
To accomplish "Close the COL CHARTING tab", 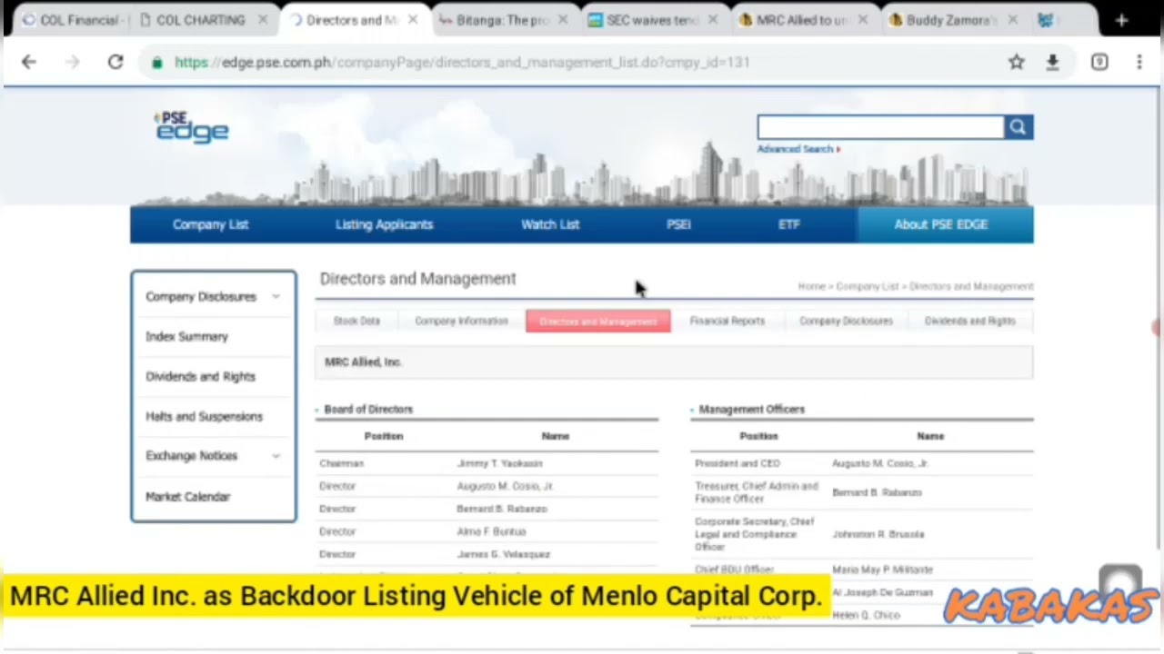I will [x=263, y=20].
